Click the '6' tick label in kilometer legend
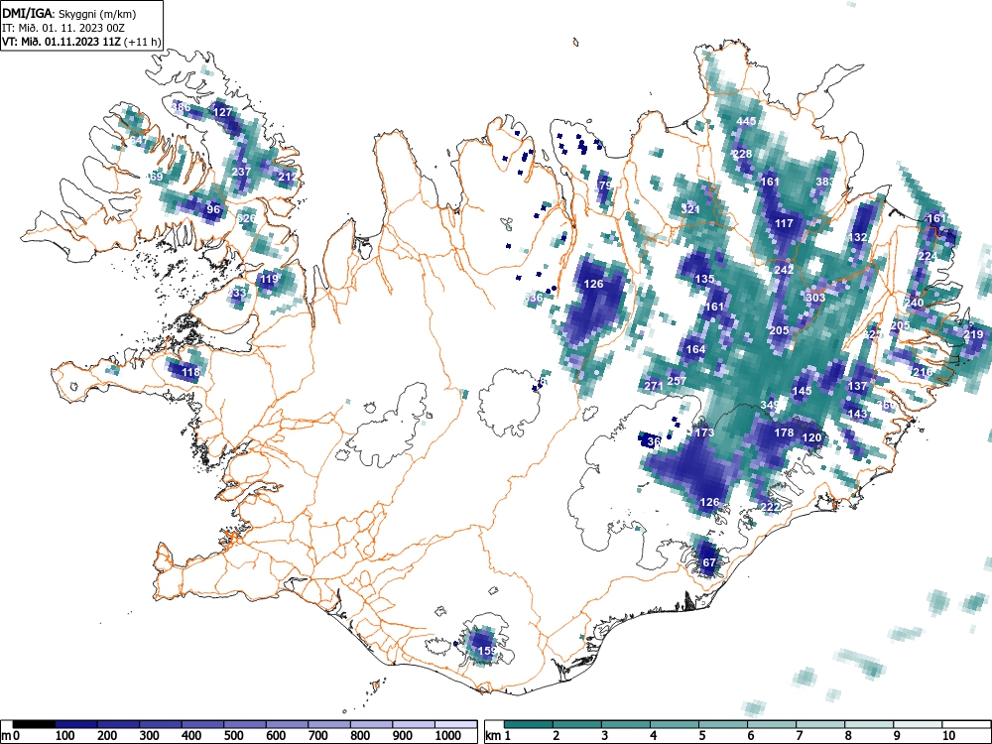 click(750, 736)
